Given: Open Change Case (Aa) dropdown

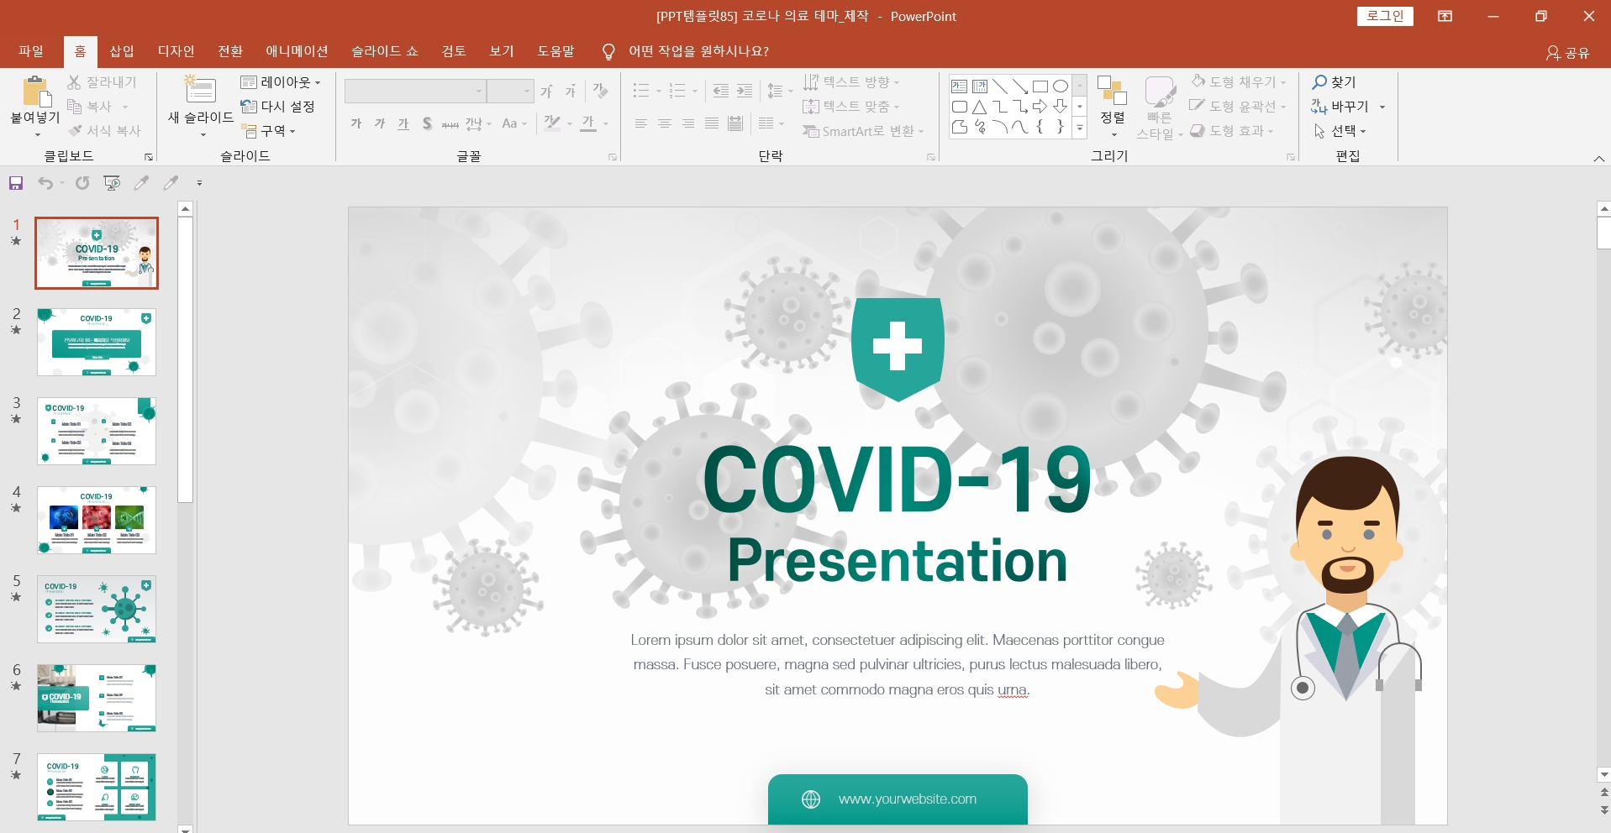Looking at the screenshot, I should (514, 123).
